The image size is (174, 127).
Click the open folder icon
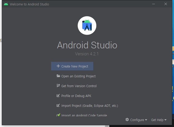(x=58, y=76)
